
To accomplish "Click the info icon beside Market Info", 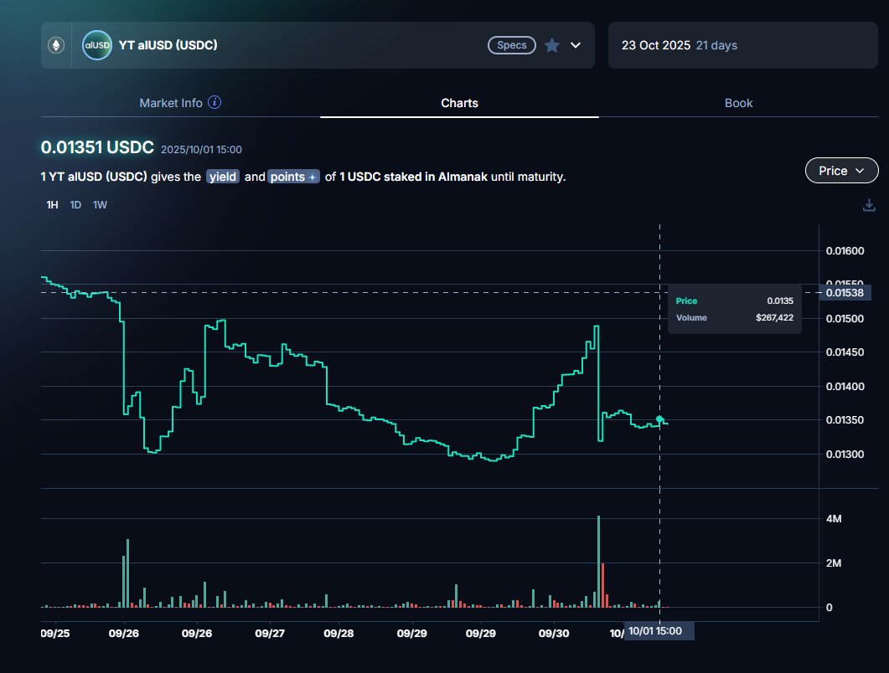I will pos(214,103).
